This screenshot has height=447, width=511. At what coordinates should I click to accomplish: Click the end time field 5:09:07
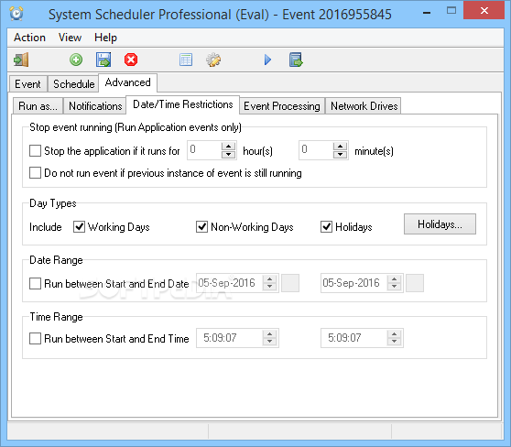(x=354, y=338)
